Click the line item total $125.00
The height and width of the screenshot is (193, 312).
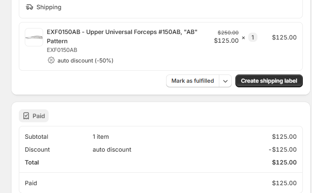click(284, 37)
